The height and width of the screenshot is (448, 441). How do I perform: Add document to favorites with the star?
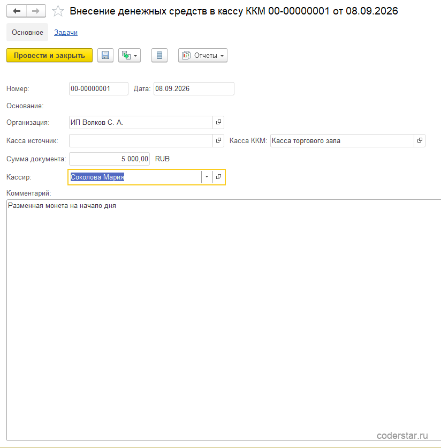point(58,11)
